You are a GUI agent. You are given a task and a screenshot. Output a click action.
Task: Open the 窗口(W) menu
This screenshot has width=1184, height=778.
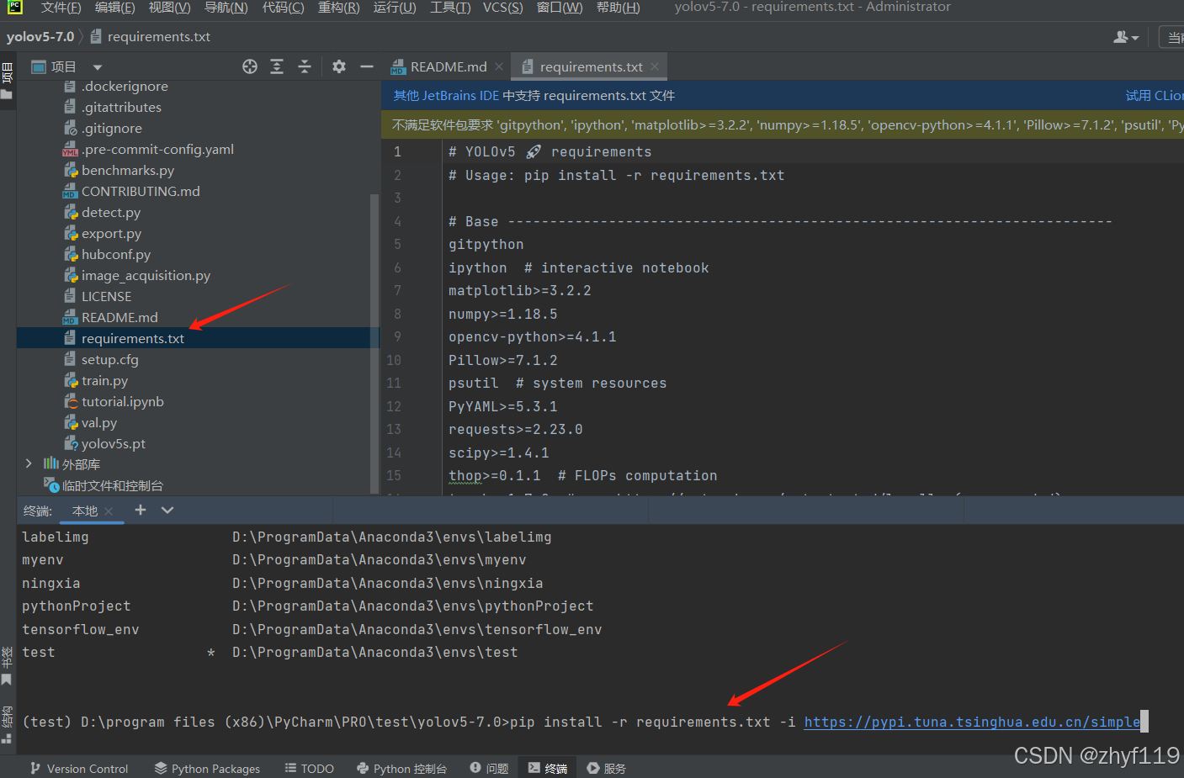[560, 8]
